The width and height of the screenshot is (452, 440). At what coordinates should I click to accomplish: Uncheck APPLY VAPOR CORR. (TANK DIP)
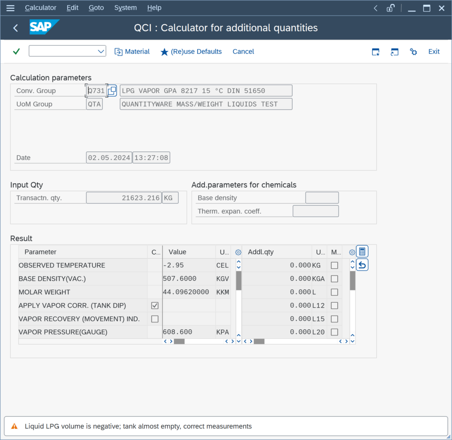coord(155,305)
